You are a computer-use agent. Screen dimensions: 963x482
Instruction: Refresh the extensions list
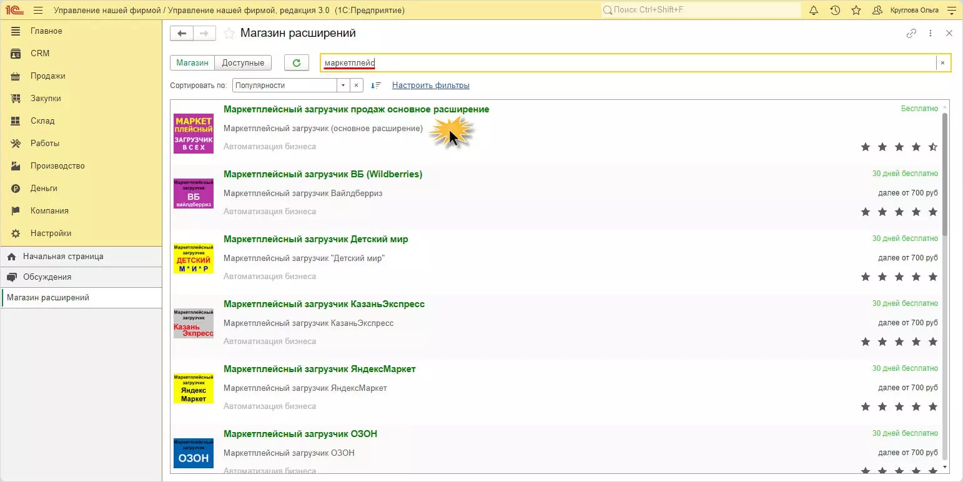(297, 62)
